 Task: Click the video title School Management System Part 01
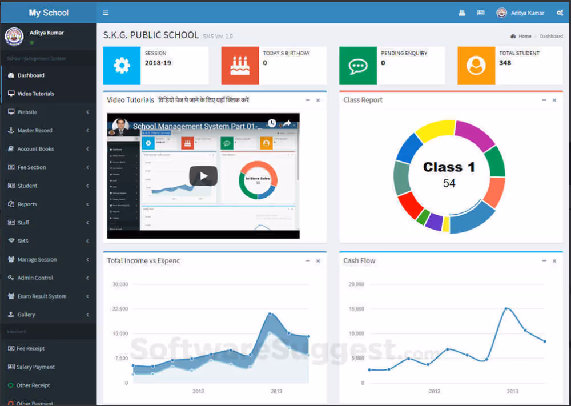coord(196,126)
